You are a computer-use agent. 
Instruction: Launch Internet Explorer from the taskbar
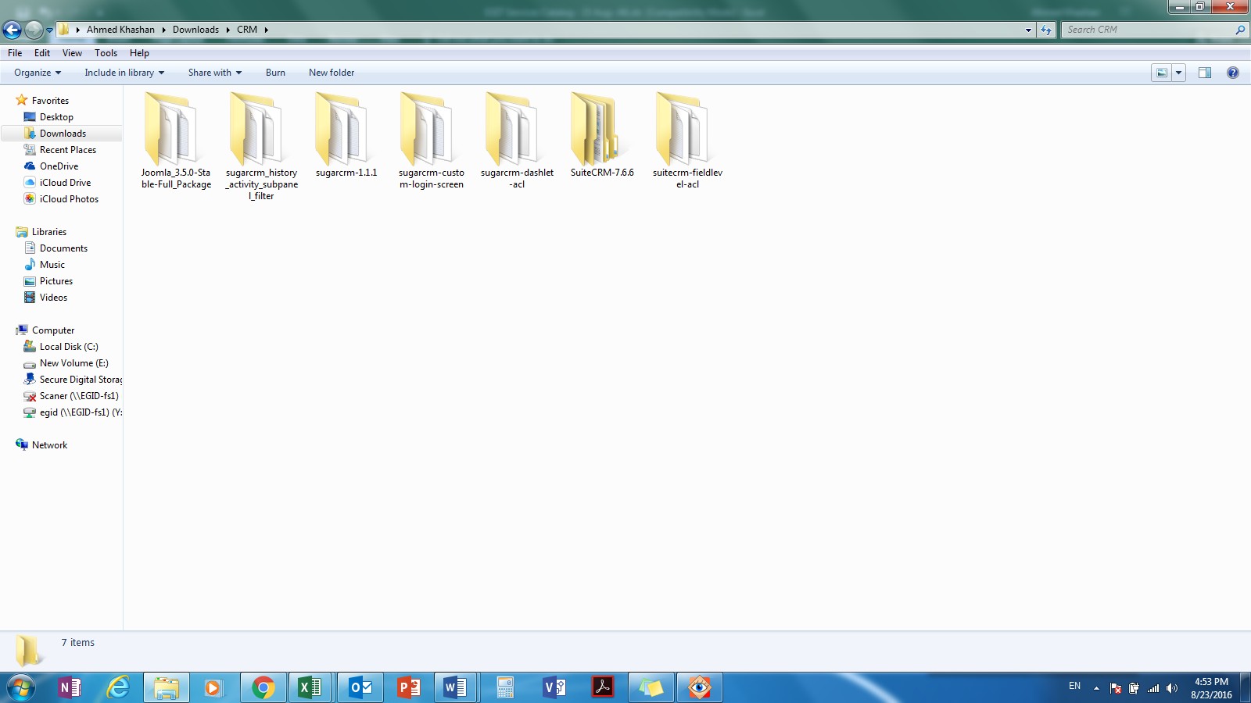118,687
